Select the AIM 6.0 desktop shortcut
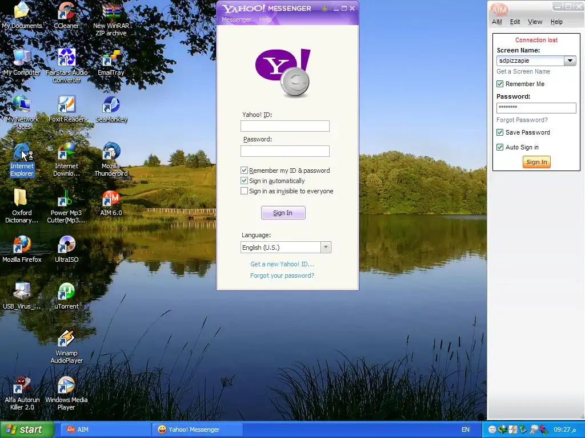 click(x=111, y=202)
